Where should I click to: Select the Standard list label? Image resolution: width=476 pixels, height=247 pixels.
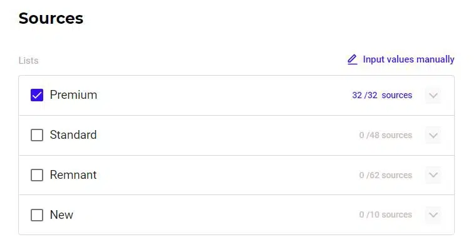pyautogui.click(x=73, y=135)
